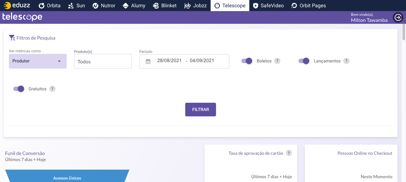Screen dimensions: 406x182
Task: Open the Orbit Pages app tab
Action: [x=309, y=5]
